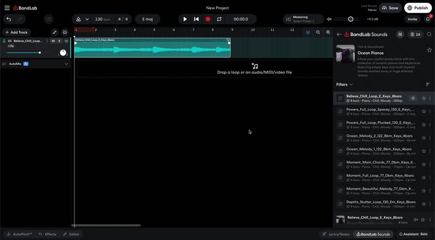This screenshot has height=240, width=435.
Task: Open Mastering preset selector
Action: tap(303, 19)
